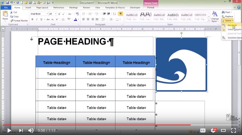Align text right in Paragraph group

click(92, 19)
